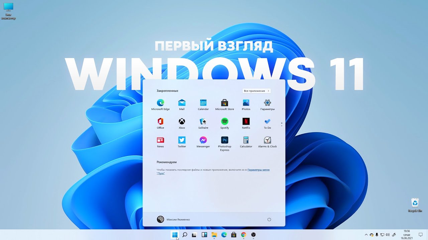Launch the Photos app

click(x=246, y=105)
